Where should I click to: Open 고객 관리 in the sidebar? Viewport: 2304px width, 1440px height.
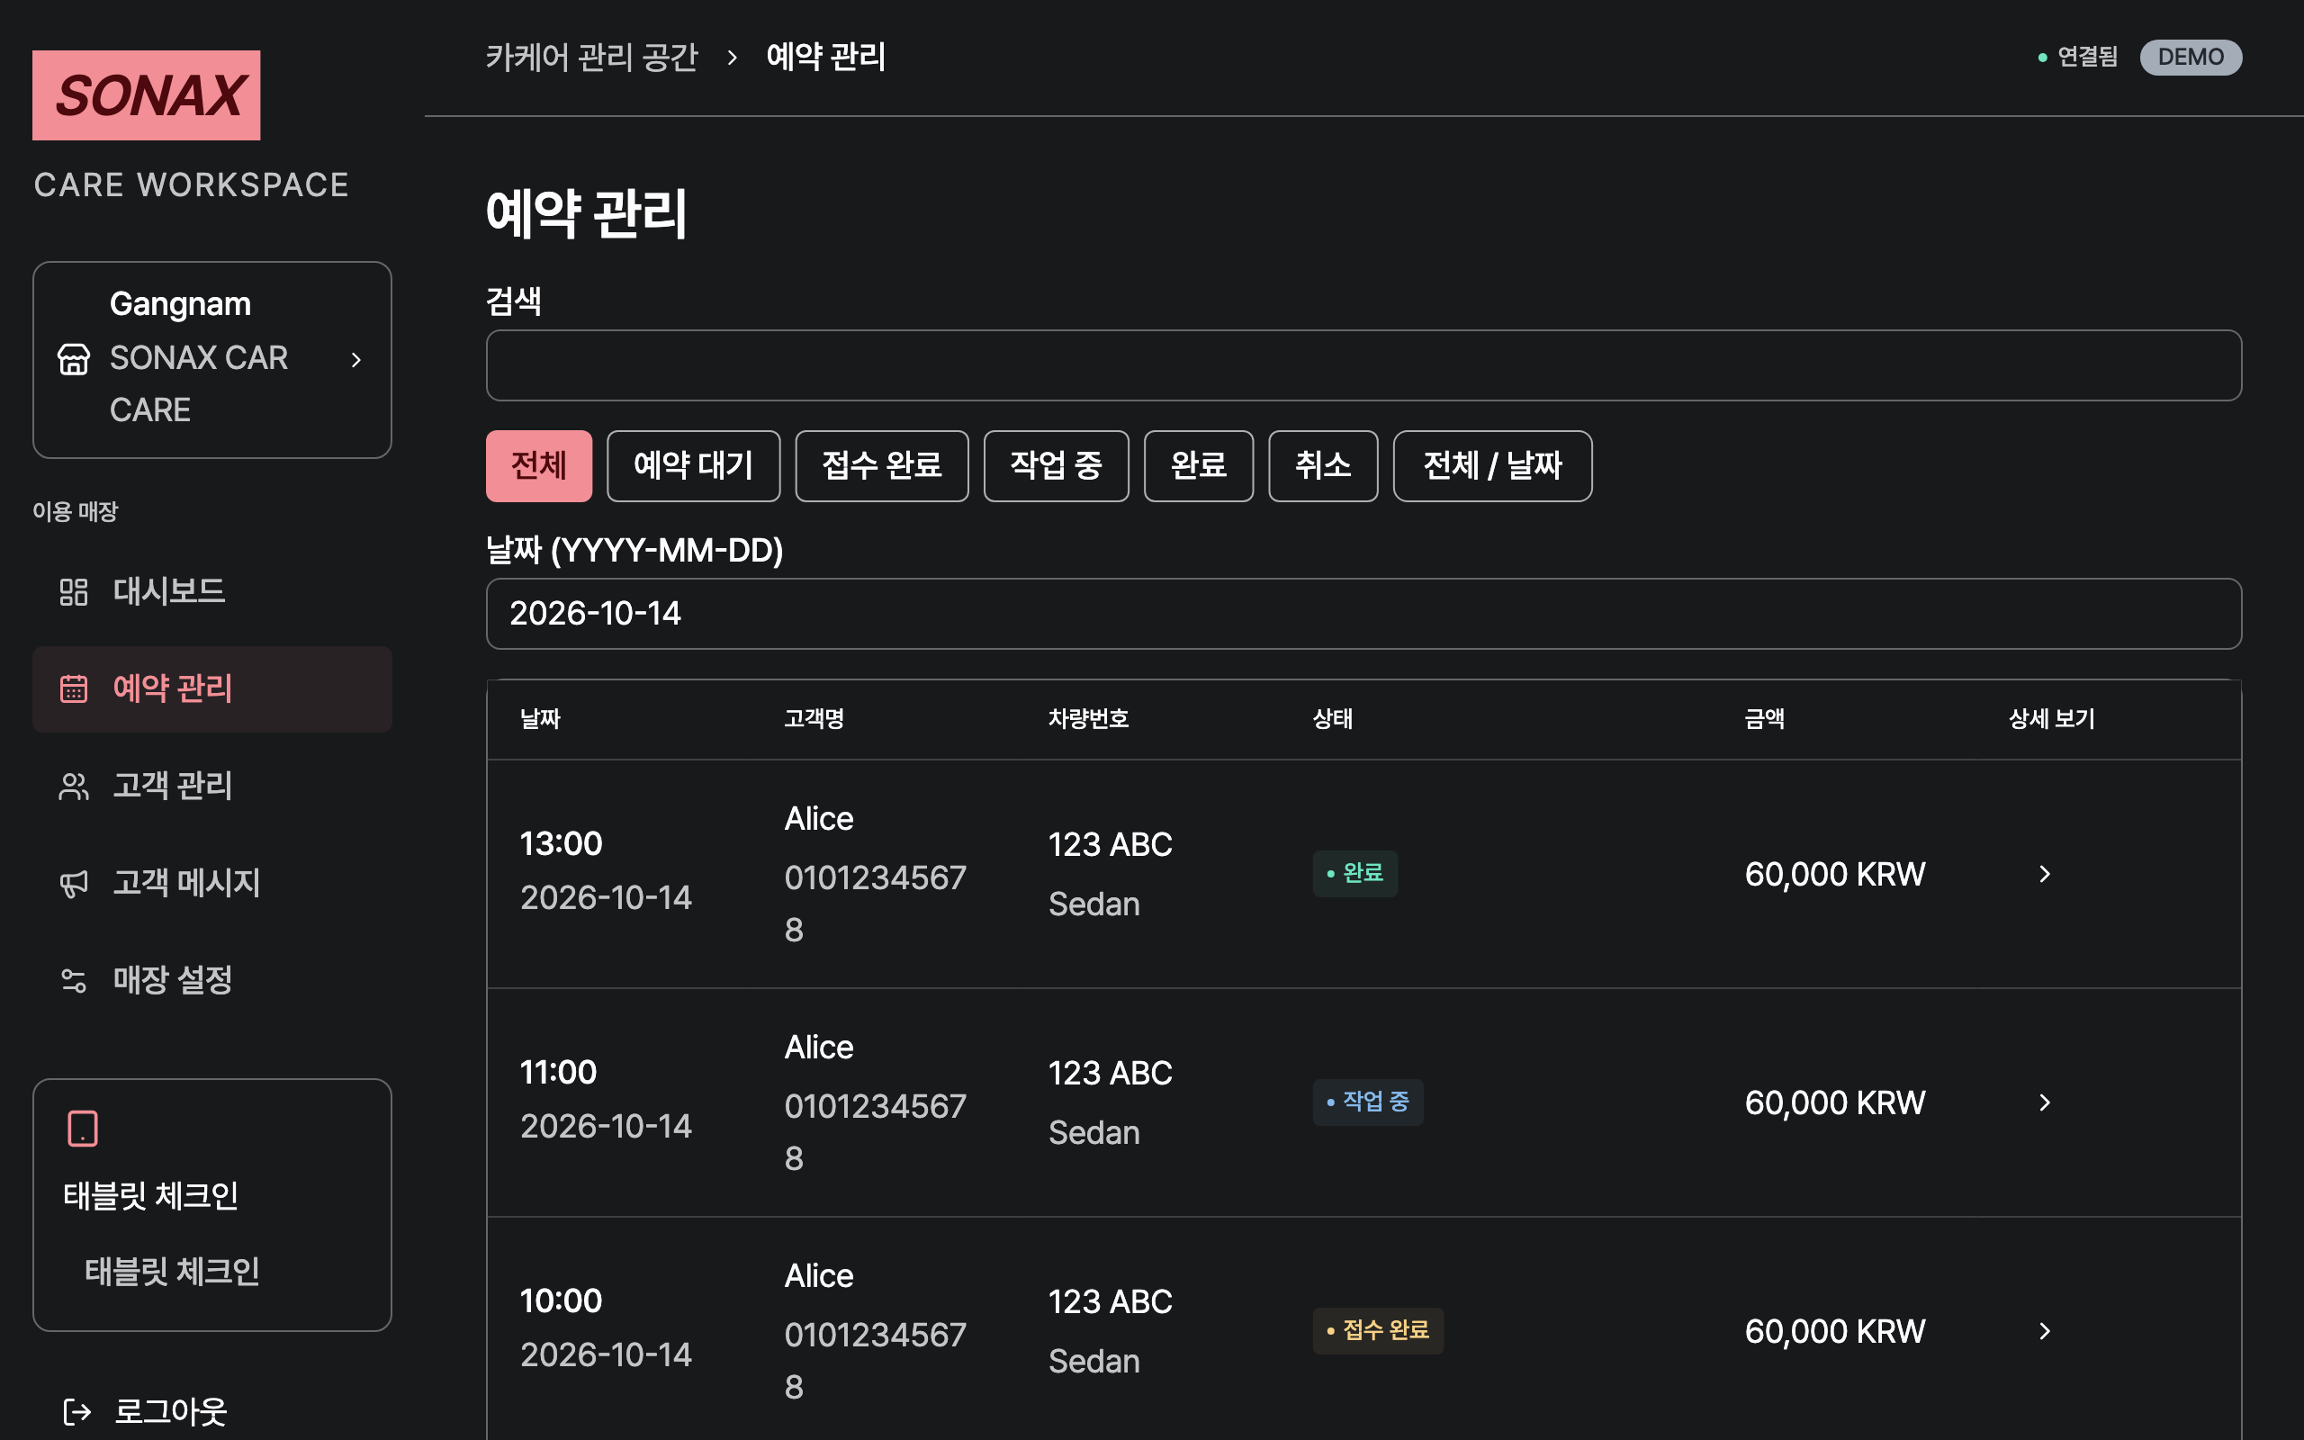coord(212,786)
